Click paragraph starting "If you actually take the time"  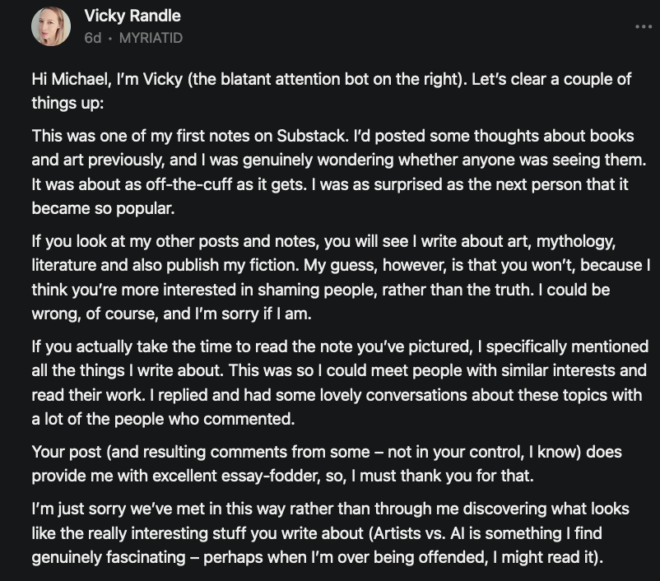click(329, 382)
